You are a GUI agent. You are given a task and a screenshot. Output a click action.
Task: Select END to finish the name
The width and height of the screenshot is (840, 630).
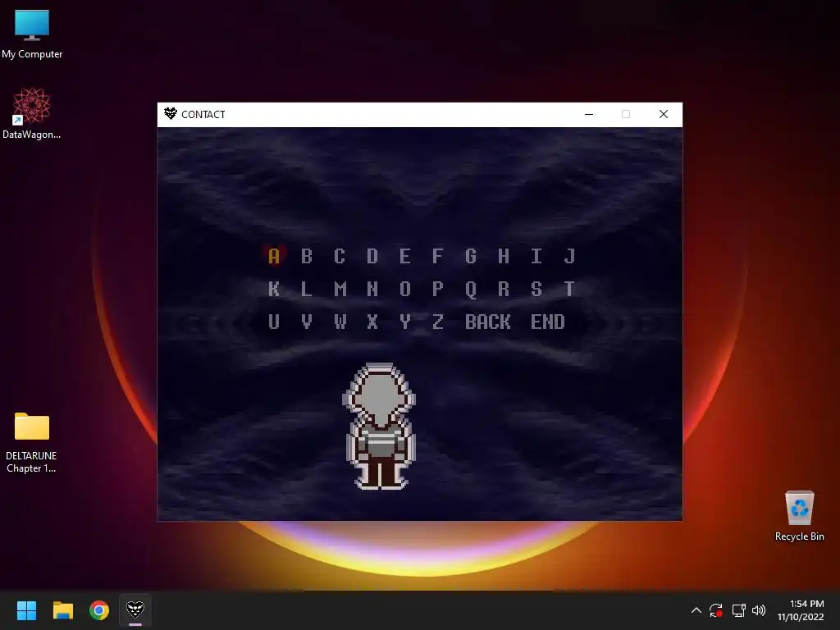[547, 322]
